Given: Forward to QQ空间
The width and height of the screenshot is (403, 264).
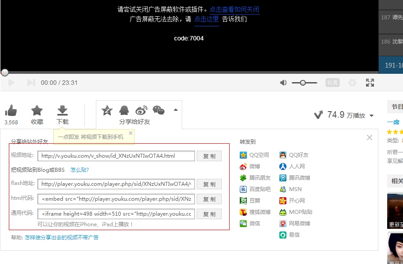Looking at the screenshot, I should pyautogui.click(x=254, y=155).
